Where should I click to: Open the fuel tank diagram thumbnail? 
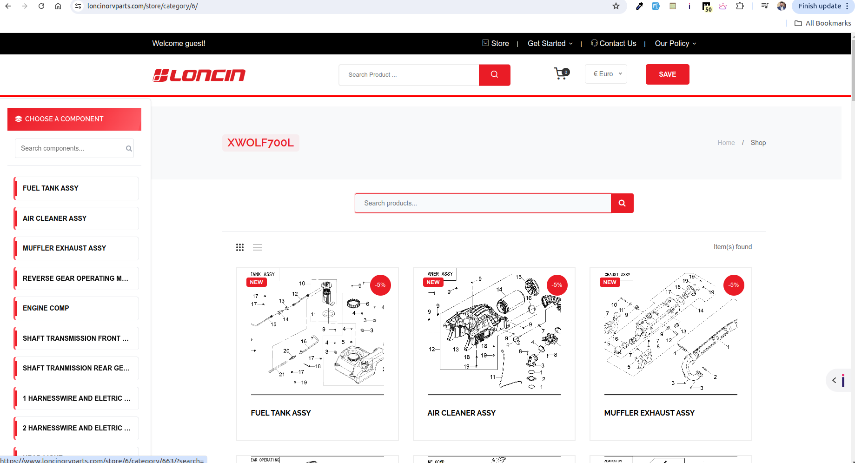coord(318,331)
